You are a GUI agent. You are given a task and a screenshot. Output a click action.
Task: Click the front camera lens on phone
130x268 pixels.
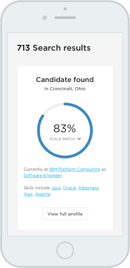point(45,18)
